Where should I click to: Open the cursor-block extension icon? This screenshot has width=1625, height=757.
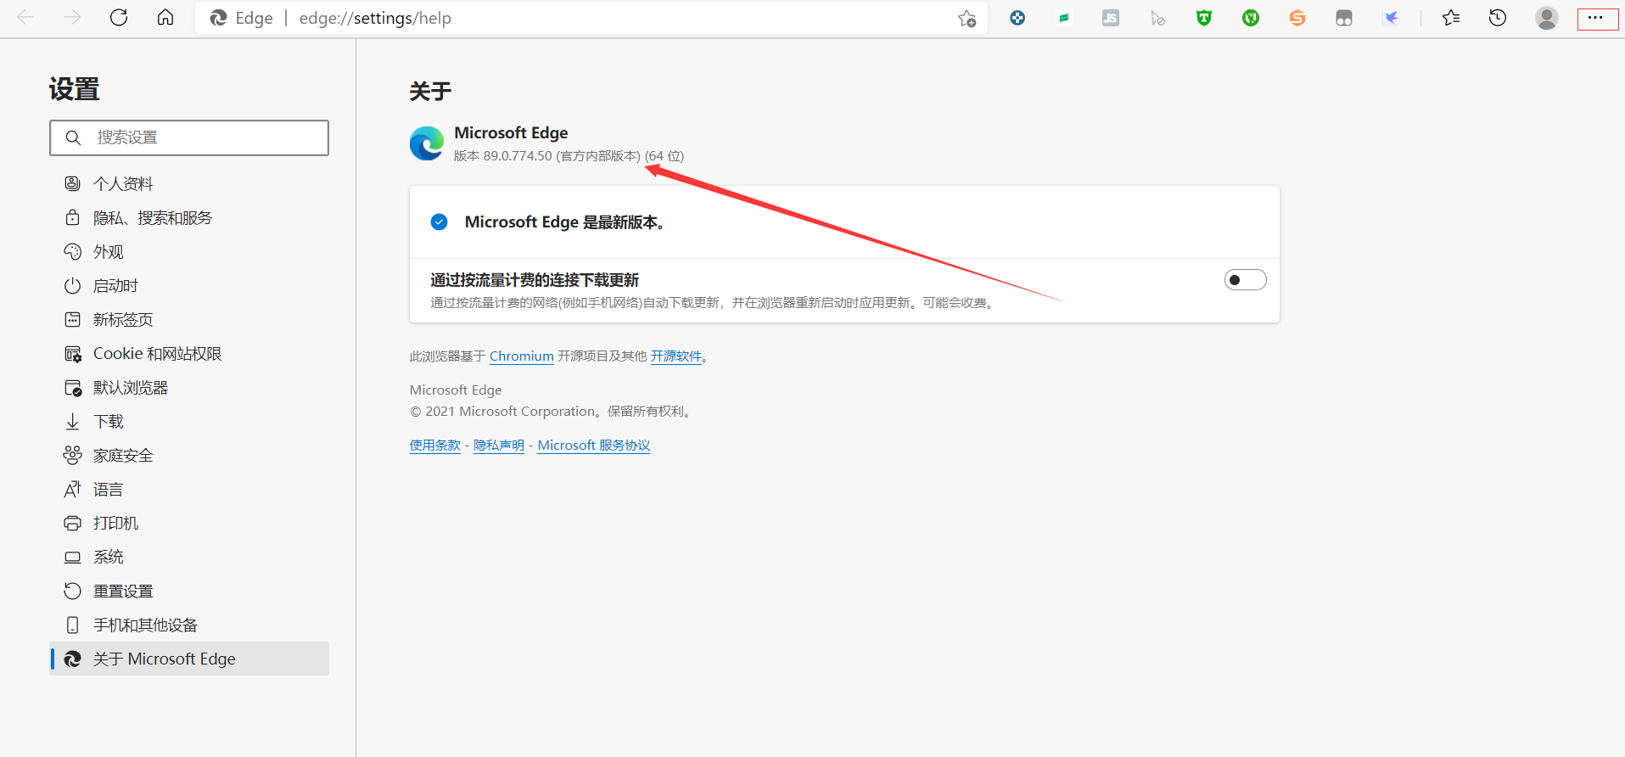(1157, 18)
